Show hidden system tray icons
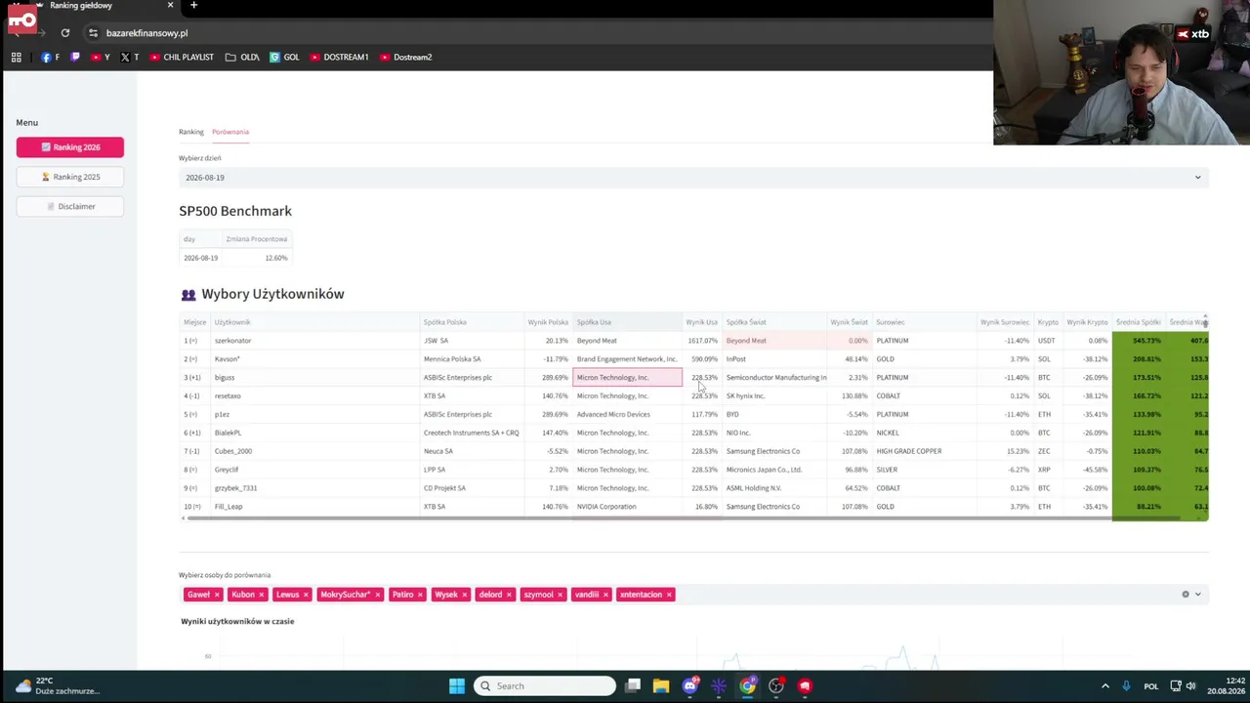 tap(1105, 686)
